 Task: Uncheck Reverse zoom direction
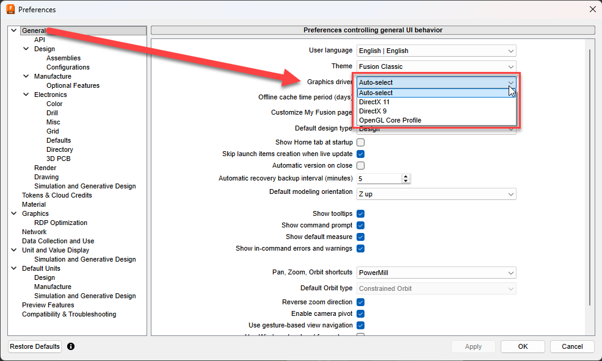pyautogui.click(x=361, y=302)
